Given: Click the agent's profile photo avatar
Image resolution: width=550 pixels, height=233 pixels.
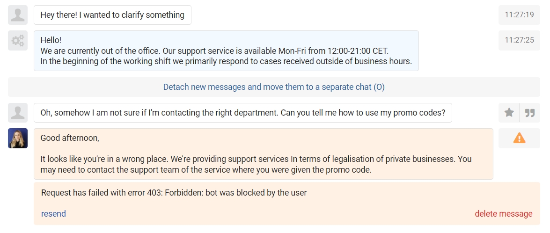Looking at the screenshot, I should point(18,138).
